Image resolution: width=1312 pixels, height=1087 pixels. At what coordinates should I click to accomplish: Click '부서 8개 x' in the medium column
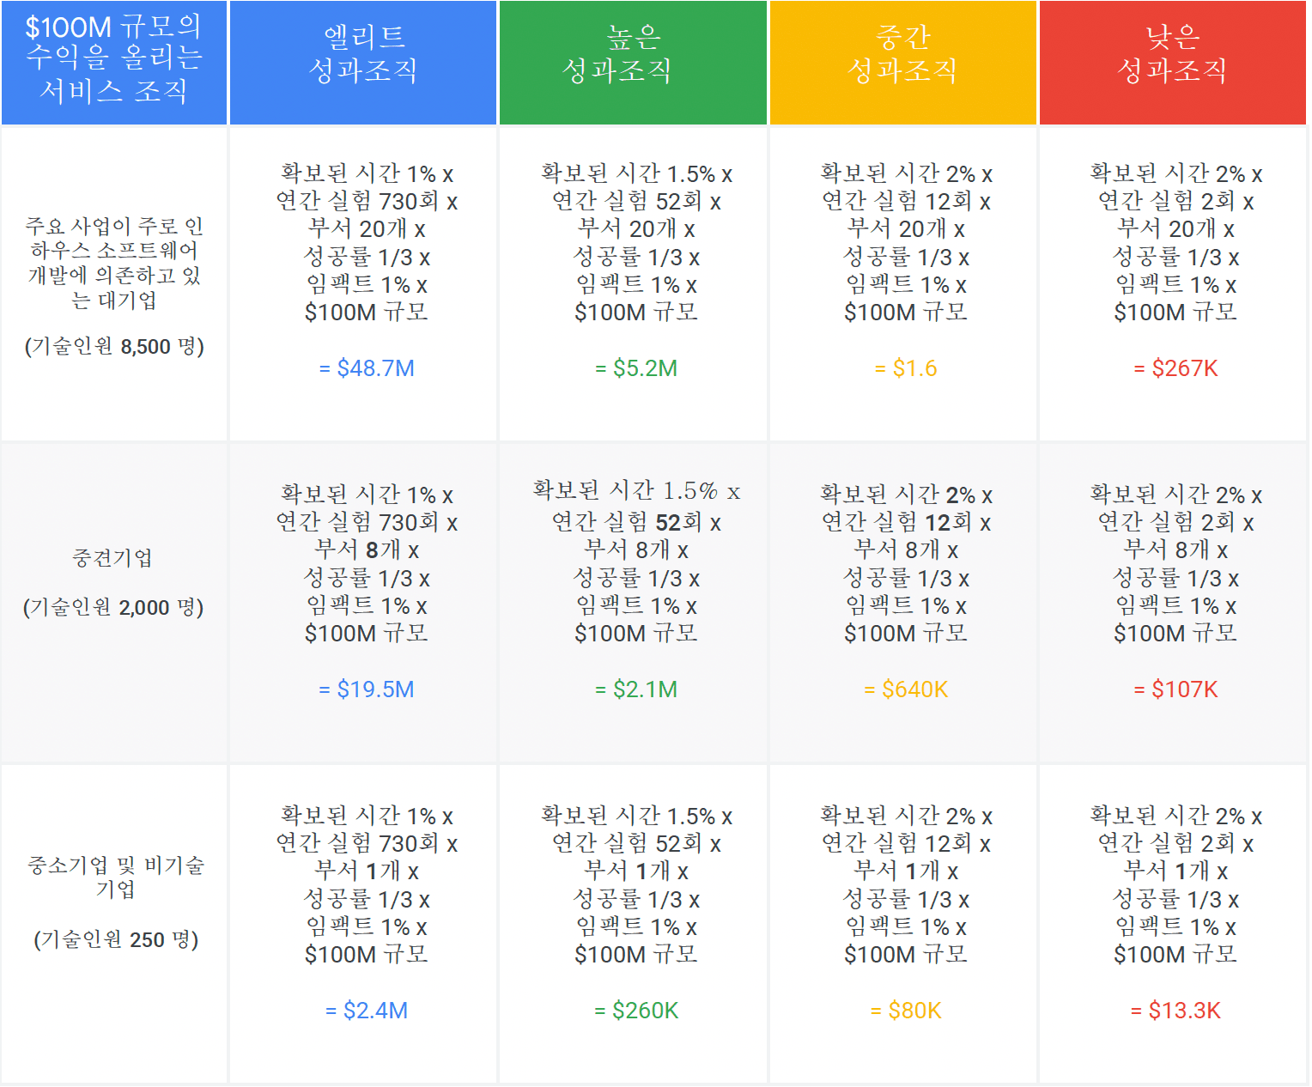906,550
